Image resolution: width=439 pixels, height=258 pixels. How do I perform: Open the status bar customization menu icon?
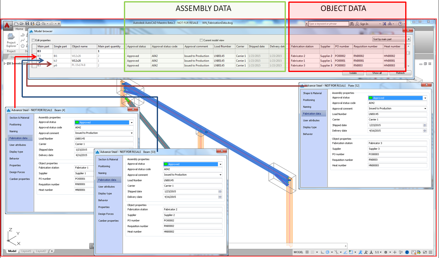[430, 252]
